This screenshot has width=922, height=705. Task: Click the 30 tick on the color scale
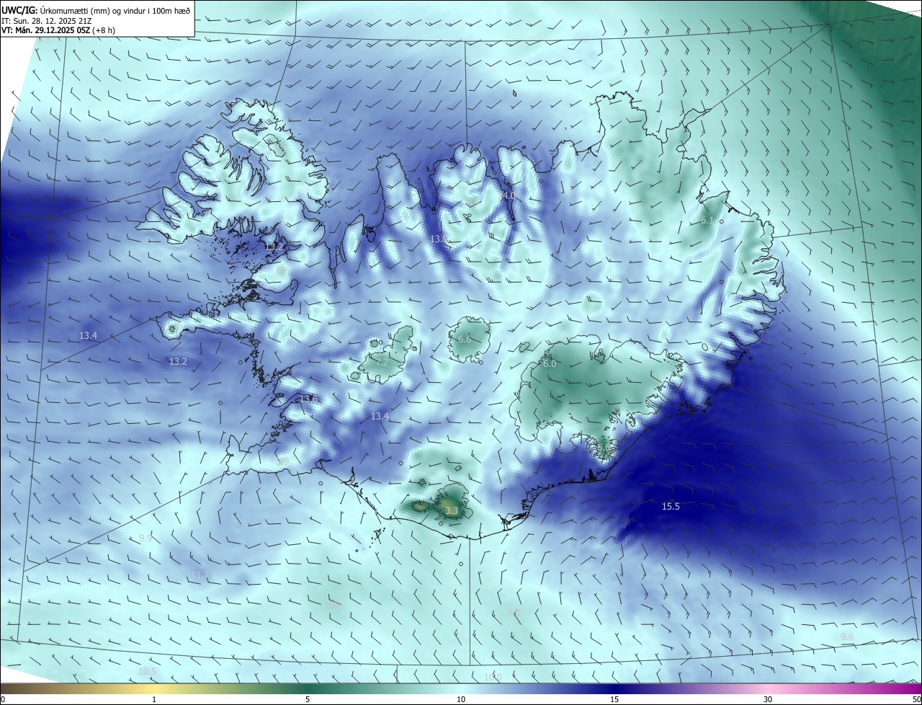(x=768, y=699)
